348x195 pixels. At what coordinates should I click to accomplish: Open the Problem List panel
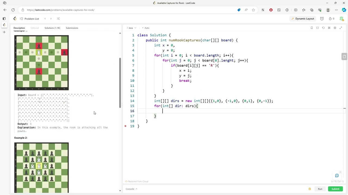tap(29, 19)
